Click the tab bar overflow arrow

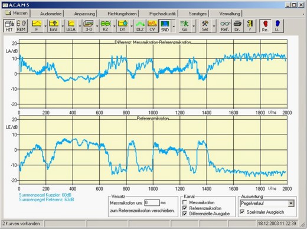pyautogui.click(x=303, y=14)
